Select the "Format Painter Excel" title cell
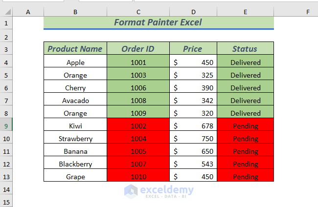318x207 pixels. click(x=158, y=22)
